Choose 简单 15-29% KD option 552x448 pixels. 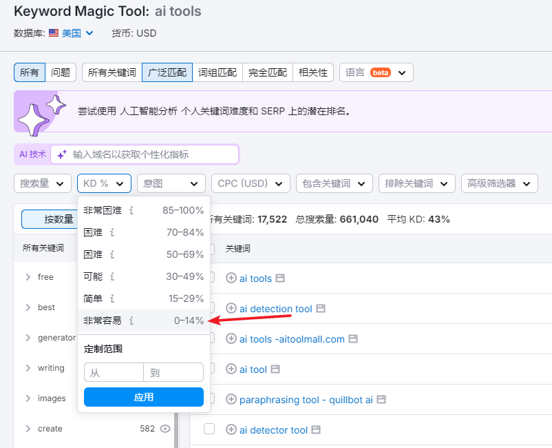(x=144, y=298)
